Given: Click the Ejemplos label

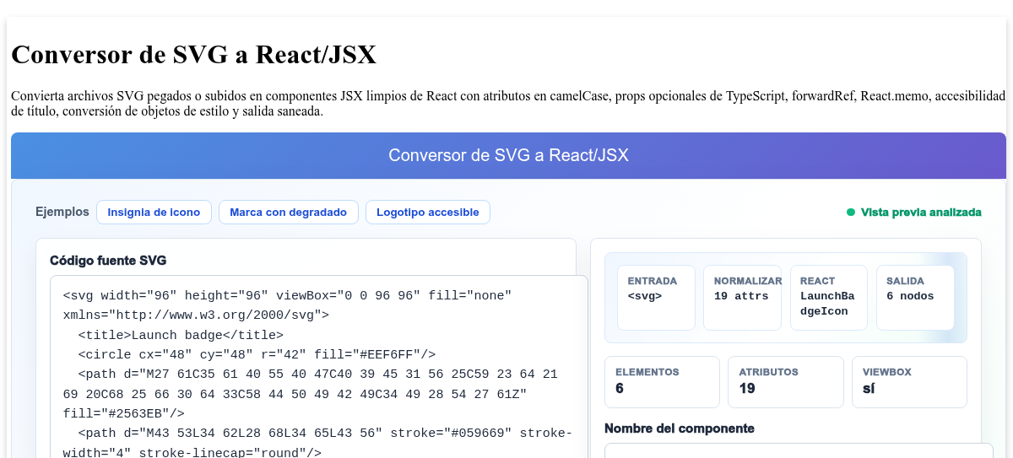Looking at the screenshot, I should click(62, 212).
